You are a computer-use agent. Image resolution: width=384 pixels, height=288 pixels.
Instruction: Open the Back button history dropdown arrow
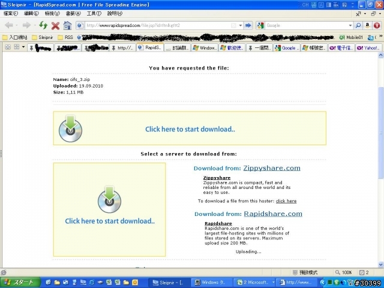tap(17, 25)
